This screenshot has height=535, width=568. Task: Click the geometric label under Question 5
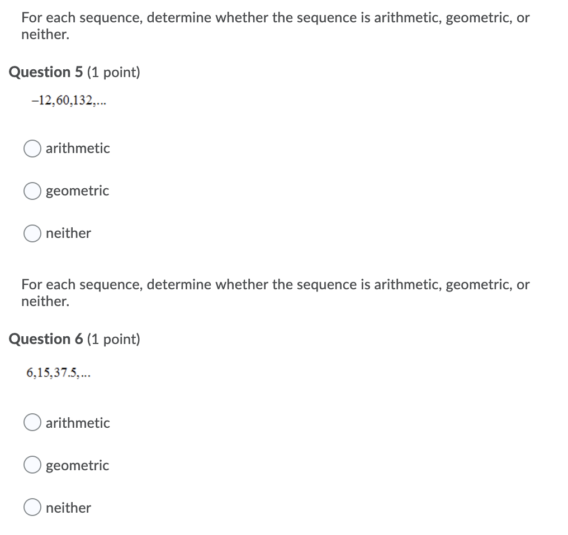[x=77, y=191]
